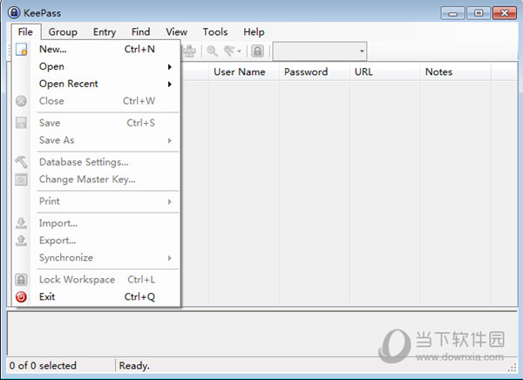
Task: Choose Import... in the File menu
Action: click(97, 223)
